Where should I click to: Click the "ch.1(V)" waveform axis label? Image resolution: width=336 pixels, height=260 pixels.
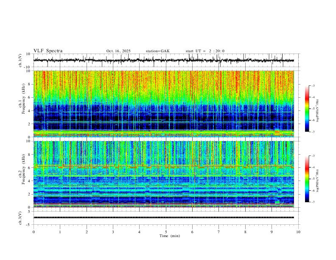(20, 60)
